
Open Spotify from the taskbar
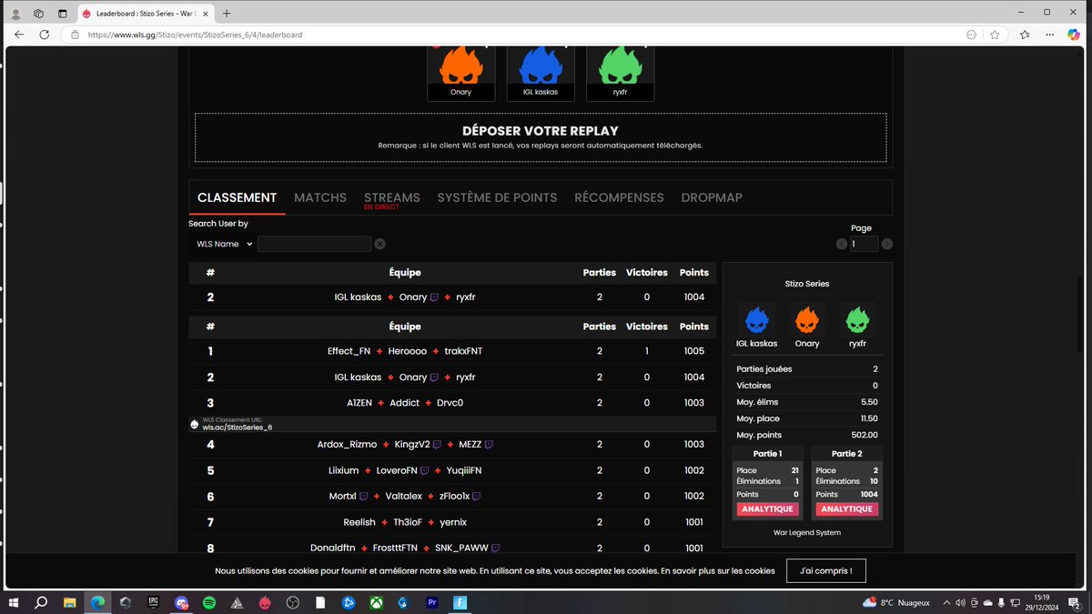tap(208, 602)
